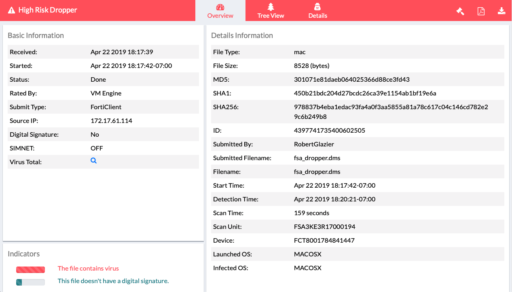
Task: Click Digital Signature value No
Action: 95,134
